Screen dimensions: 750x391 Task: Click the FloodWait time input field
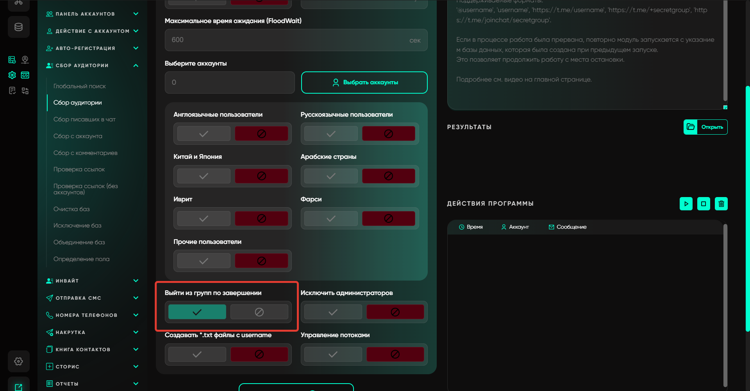pos(289,40)
